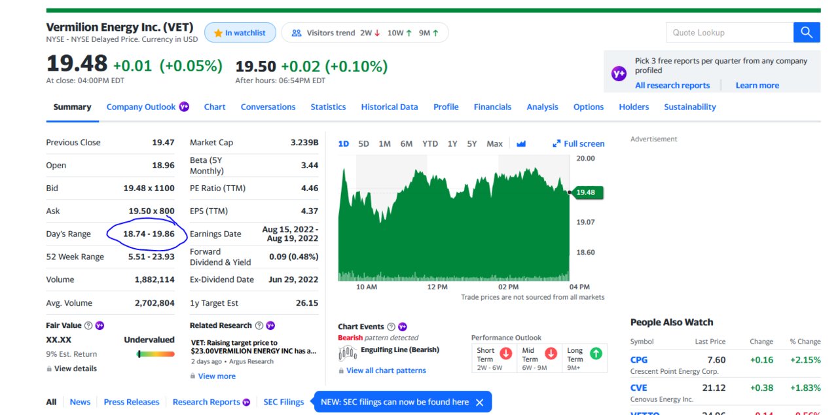Filter feed by News
This screenshot has width=838, height=415.
click(80, 402)
